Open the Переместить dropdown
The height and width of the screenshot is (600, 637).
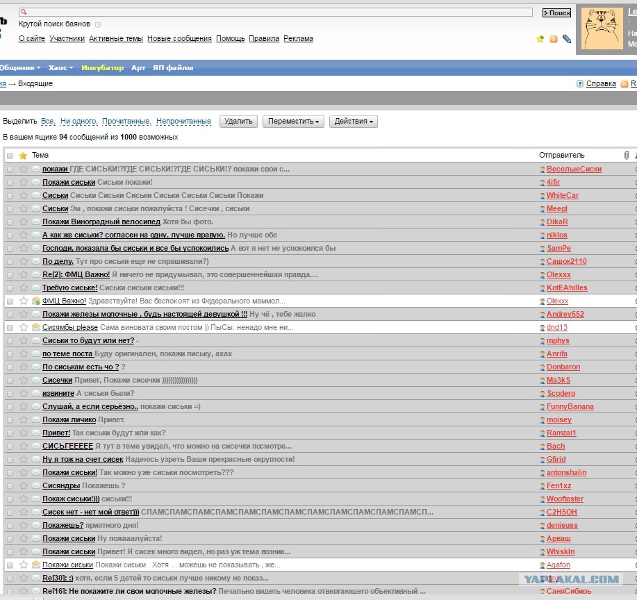[293, 122]
